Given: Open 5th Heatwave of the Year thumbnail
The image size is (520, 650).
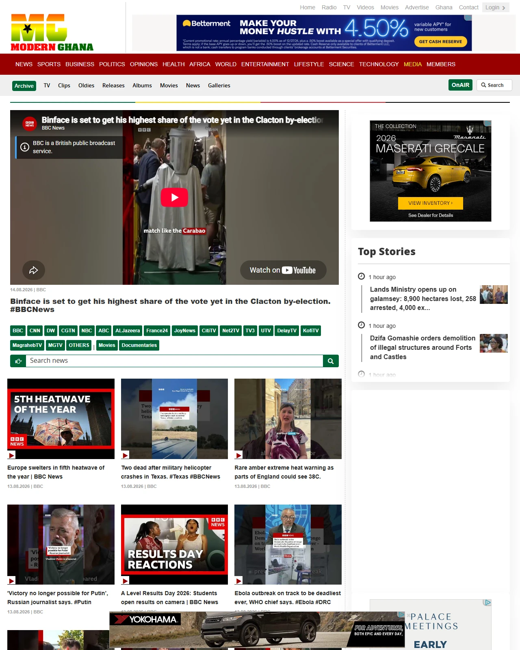Looking at the screenshot, I should tap(61, 419).
